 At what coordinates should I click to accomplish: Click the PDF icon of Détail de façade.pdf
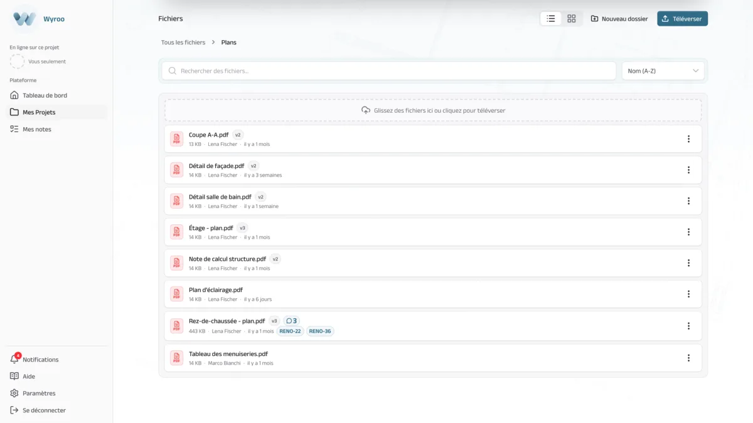(x=177, y=170)
